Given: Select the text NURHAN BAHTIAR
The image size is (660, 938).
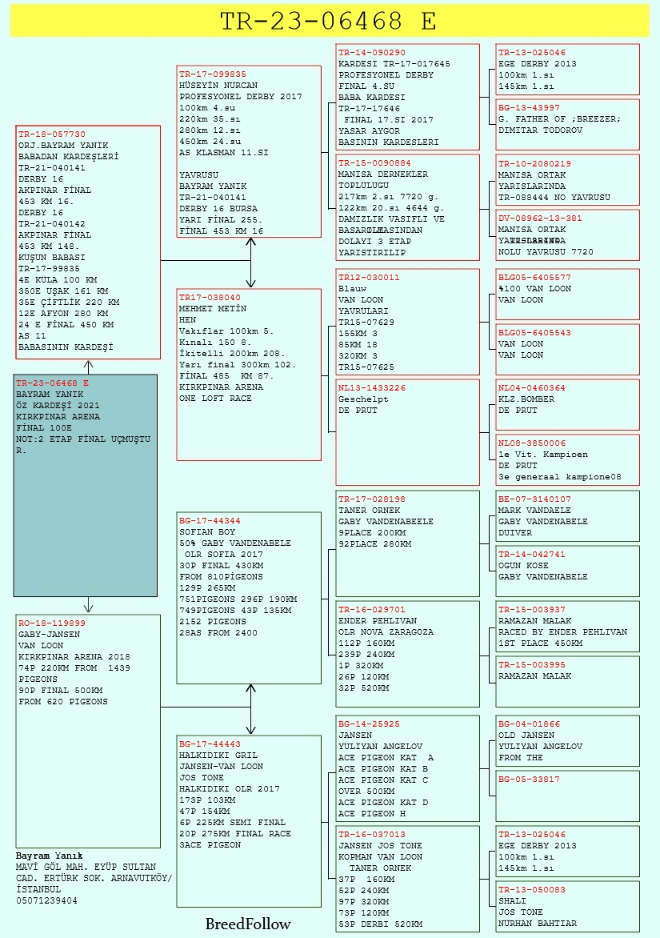Looking at the screenshot, I should click(x=538, y=923).
